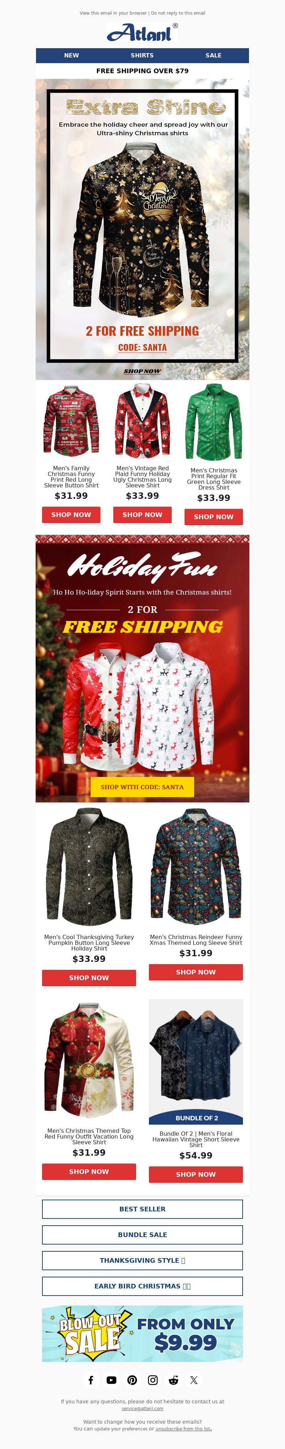Open the BEST SELLER category button
285x1449 pixels.
pyautogui.click(x=142, y=1209)
